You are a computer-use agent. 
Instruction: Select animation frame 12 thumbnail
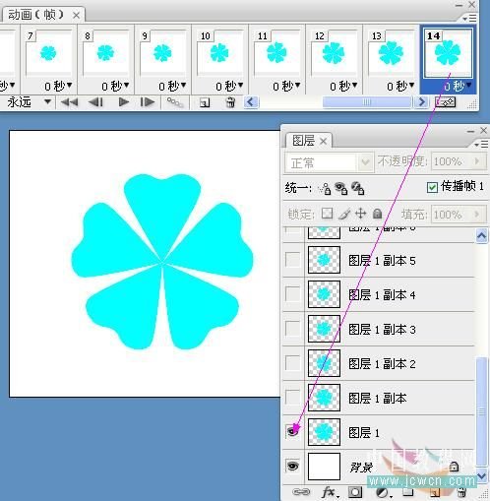tap(334, 53)
